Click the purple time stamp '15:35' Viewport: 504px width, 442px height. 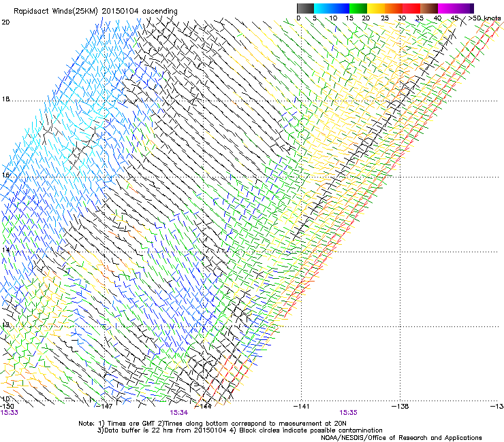[x=349, y=413]
